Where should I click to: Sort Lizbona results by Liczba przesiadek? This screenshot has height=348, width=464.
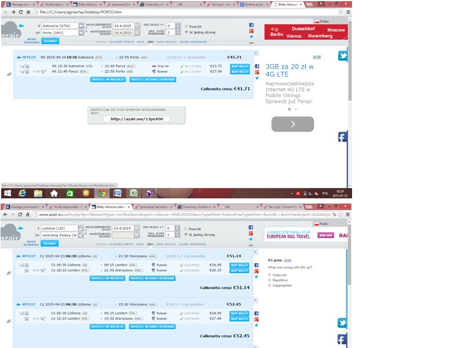(x=193, y=244)
